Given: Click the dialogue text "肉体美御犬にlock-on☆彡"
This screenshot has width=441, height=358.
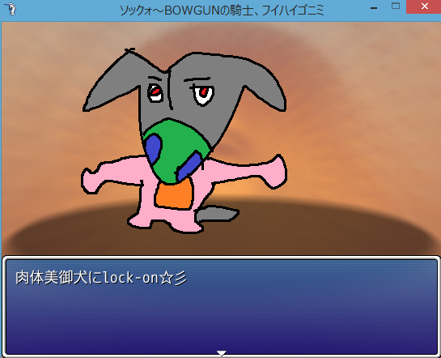Looking at the screenshot, I should coord(100,278).
